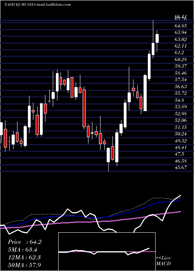The width and height of the screenshot is (194, 271).
Task: Click the 50MA : 57.9 readout
Action: tap(24, 265)
